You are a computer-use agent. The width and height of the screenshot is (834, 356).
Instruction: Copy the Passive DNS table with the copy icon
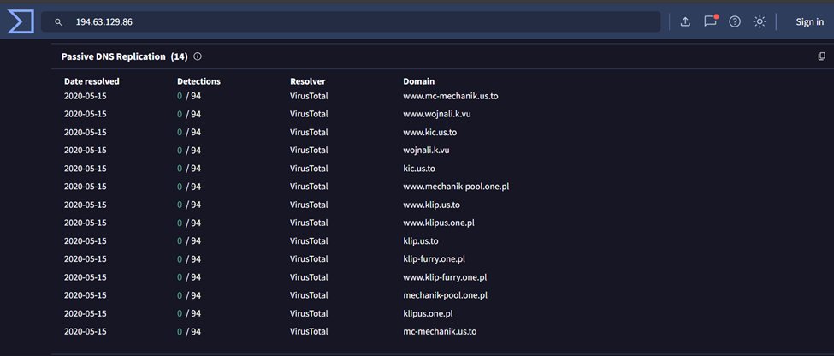click(x=822, y=56)
